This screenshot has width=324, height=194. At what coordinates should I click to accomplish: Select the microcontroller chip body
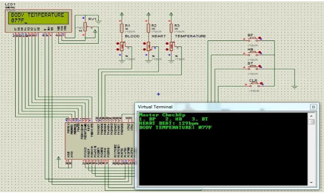click(x=100, y=141)
